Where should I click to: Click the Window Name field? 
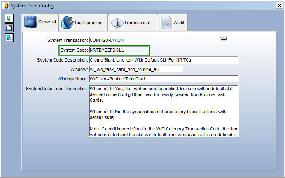pos(164,79)
